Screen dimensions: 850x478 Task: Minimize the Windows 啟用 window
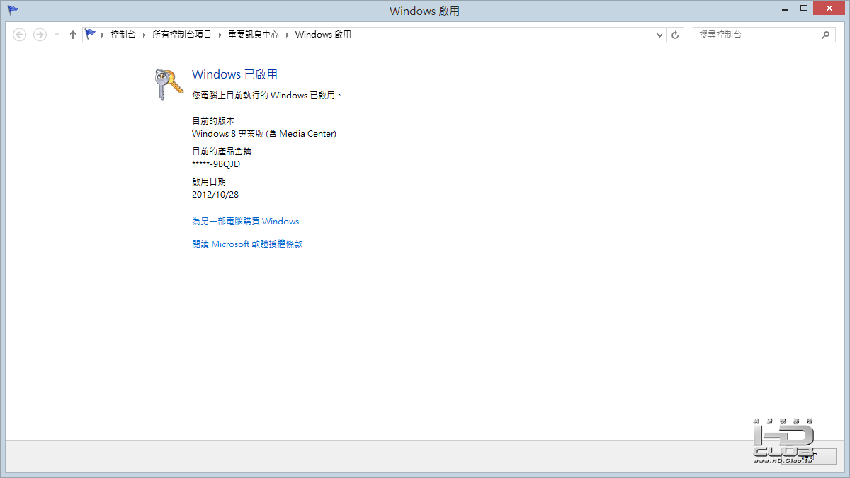tap(784, 9)
